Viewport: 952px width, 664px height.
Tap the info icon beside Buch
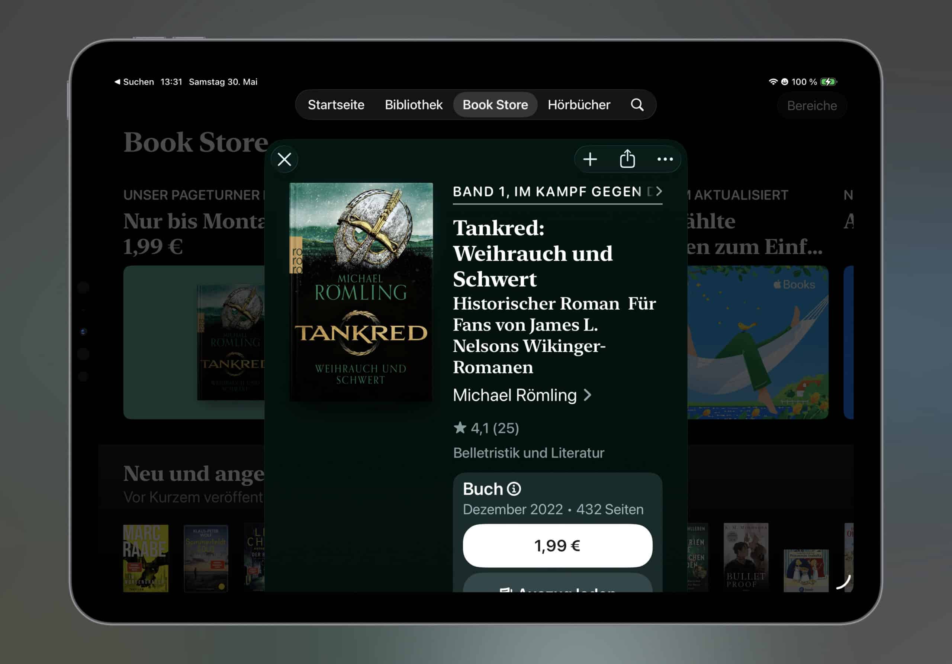point(514,489)
